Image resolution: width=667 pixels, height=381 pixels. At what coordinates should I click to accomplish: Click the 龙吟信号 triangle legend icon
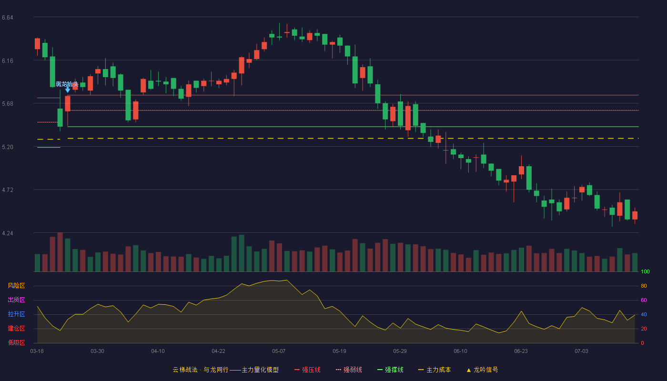point(469,370)
